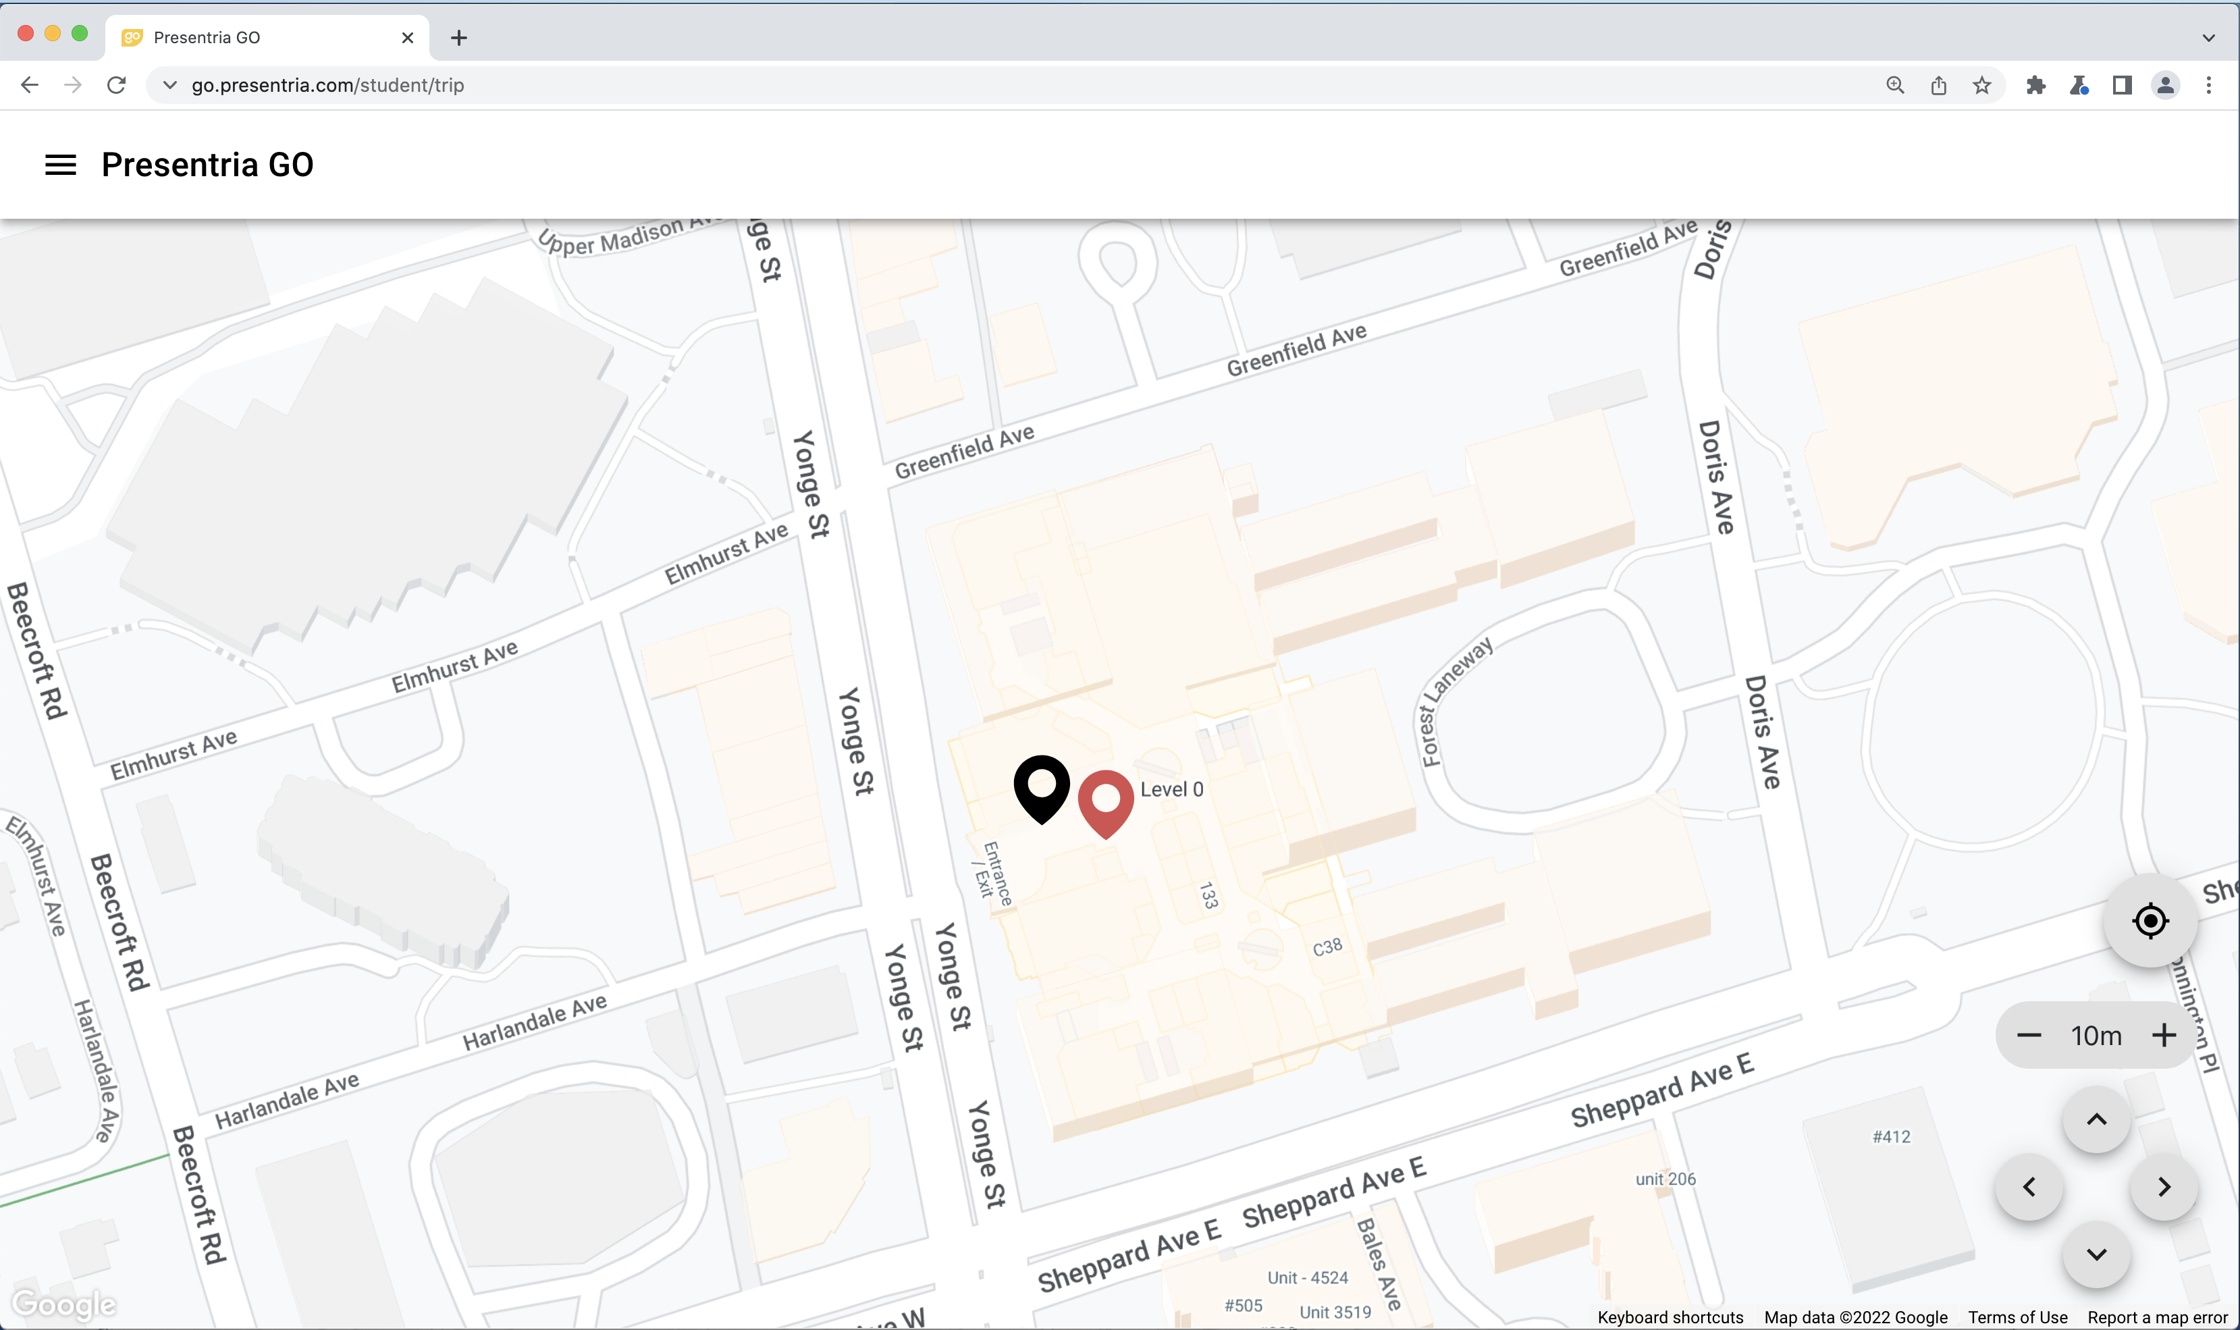Click the Entrance / Exit label
The height and width of the screenshot is (1330, 2240).
pos(993,874)
